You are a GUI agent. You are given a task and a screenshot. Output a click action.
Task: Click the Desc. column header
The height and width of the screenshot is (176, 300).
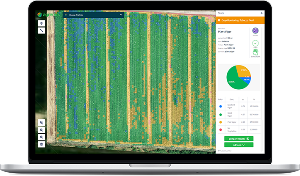coord(232,99)
